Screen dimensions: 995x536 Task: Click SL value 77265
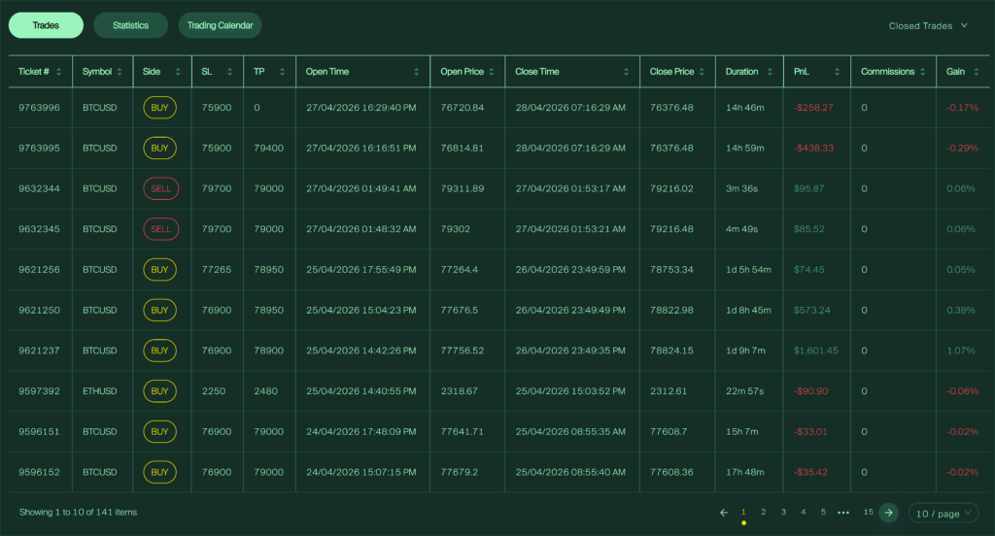click(217, 270)
